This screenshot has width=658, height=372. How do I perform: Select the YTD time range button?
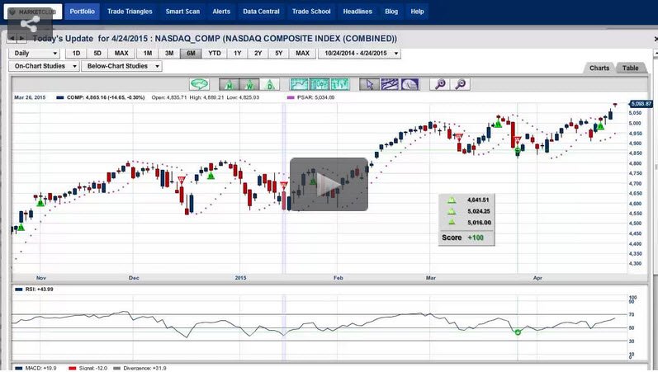(x=215, y=54)
